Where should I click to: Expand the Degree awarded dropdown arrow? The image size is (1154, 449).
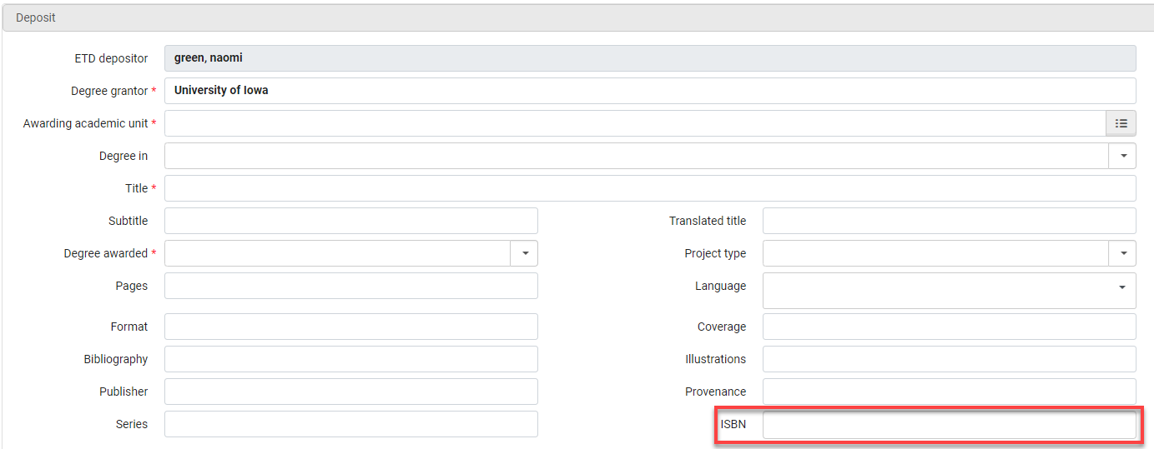click(x=524, y=253)
